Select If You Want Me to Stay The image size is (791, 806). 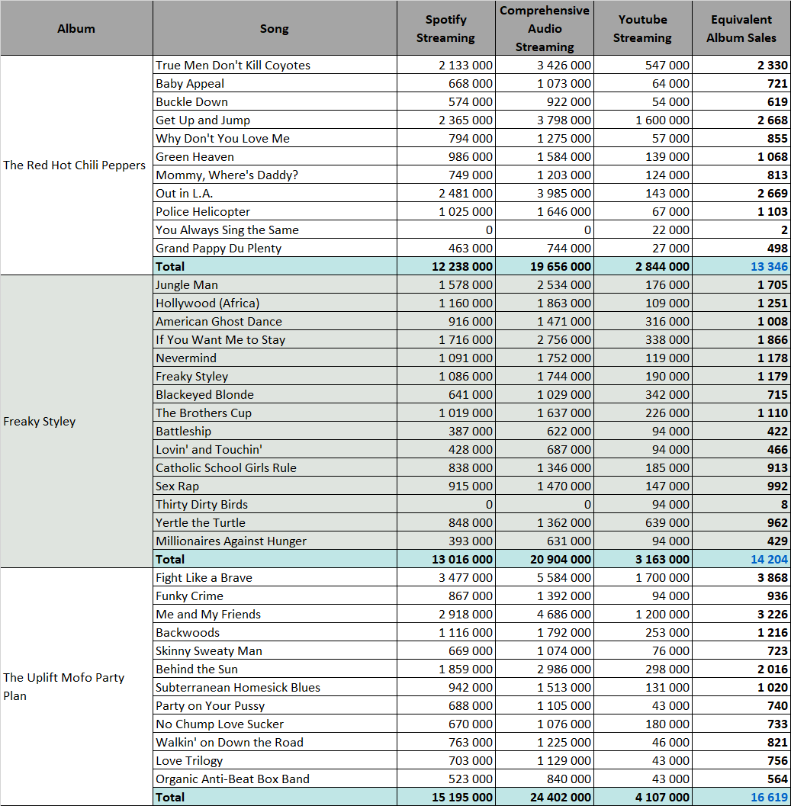click(275, 340)
